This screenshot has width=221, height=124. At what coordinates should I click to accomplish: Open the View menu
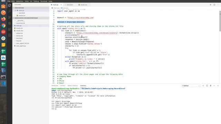(27, 1)
